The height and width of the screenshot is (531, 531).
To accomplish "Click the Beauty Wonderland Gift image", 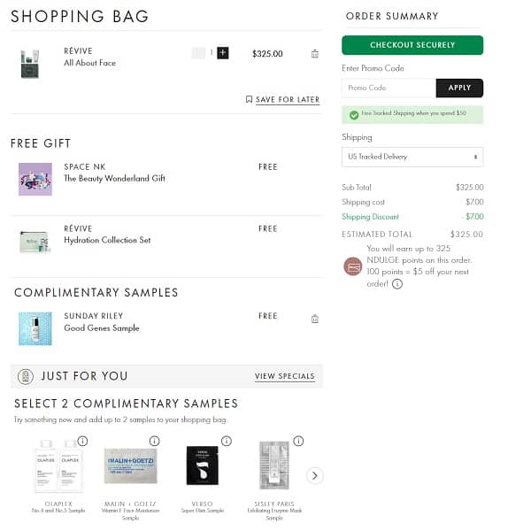I will (x=35, y=178).
